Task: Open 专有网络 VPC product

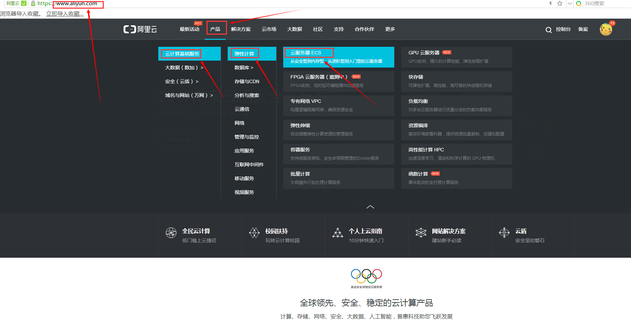Action: coord(339,106)
